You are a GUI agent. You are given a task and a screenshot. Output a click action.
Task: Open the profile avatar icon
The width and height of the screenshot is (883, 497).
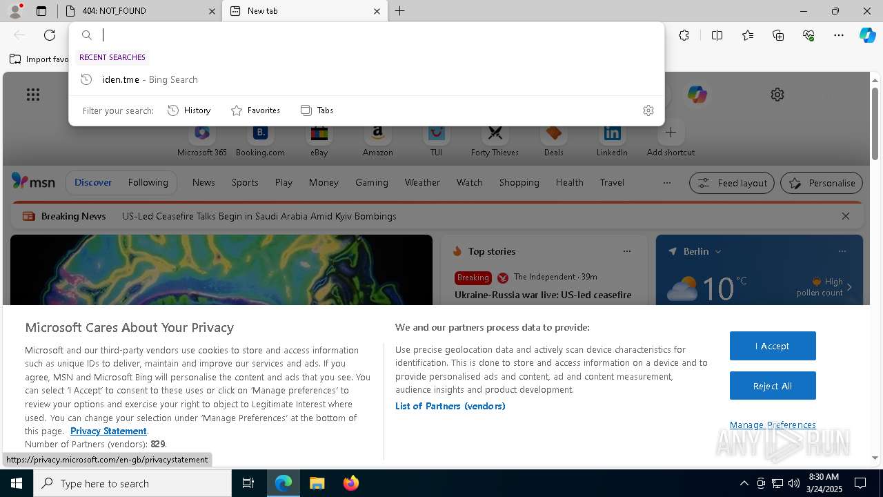(14, 11)
